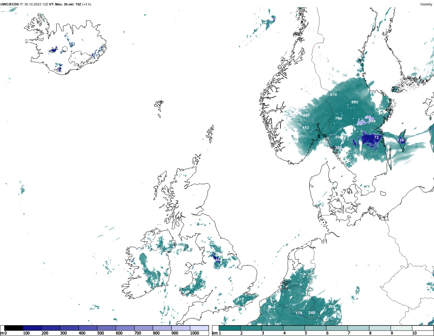Click the '970' visibility value over Scandinavia
Image resolution: width=434 pixels, height=336 pixels.
pyautogui.click(x=333, y=95)
